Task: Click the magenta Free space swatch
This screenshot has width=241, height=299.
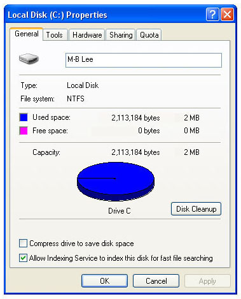Action: pos(24,131)
